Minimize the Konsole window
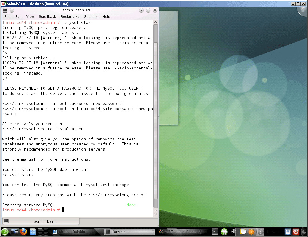 [141, 10]
